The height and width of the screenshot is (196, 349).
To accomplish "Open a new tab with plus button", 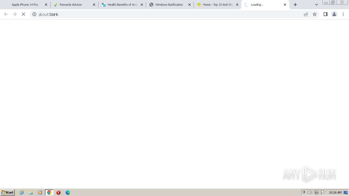I will click(x=295, y=5).
